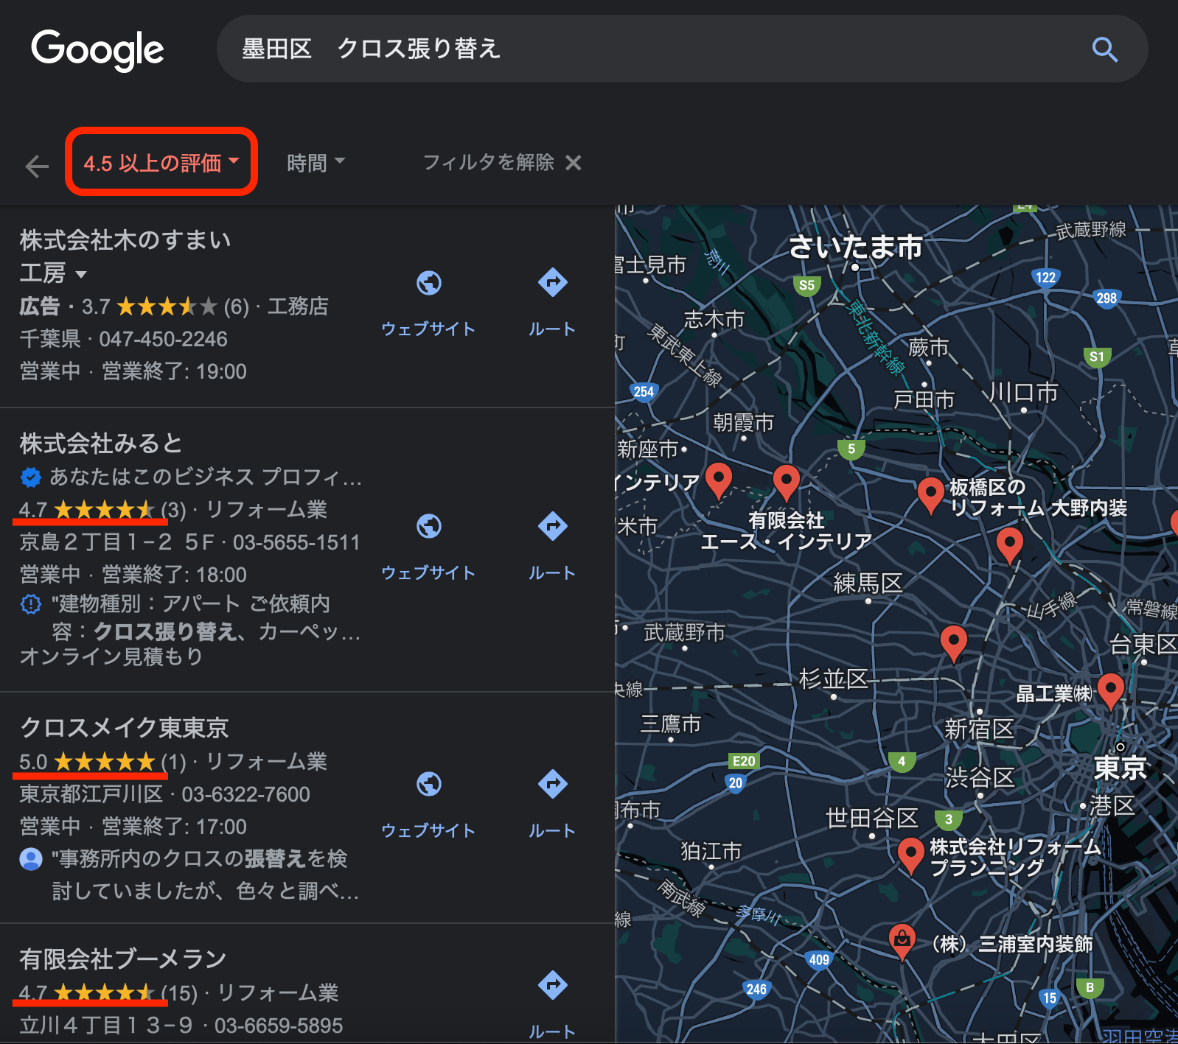This screenshot has height=1044, width=1178.
Task: Open the 時間 hours dropdown
Action: click(x=316, y=162)
